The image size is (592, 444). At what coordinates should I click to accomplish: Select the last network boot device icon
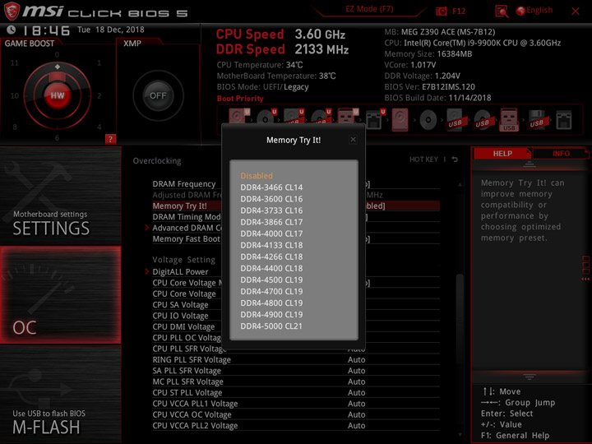pos(564,120)
